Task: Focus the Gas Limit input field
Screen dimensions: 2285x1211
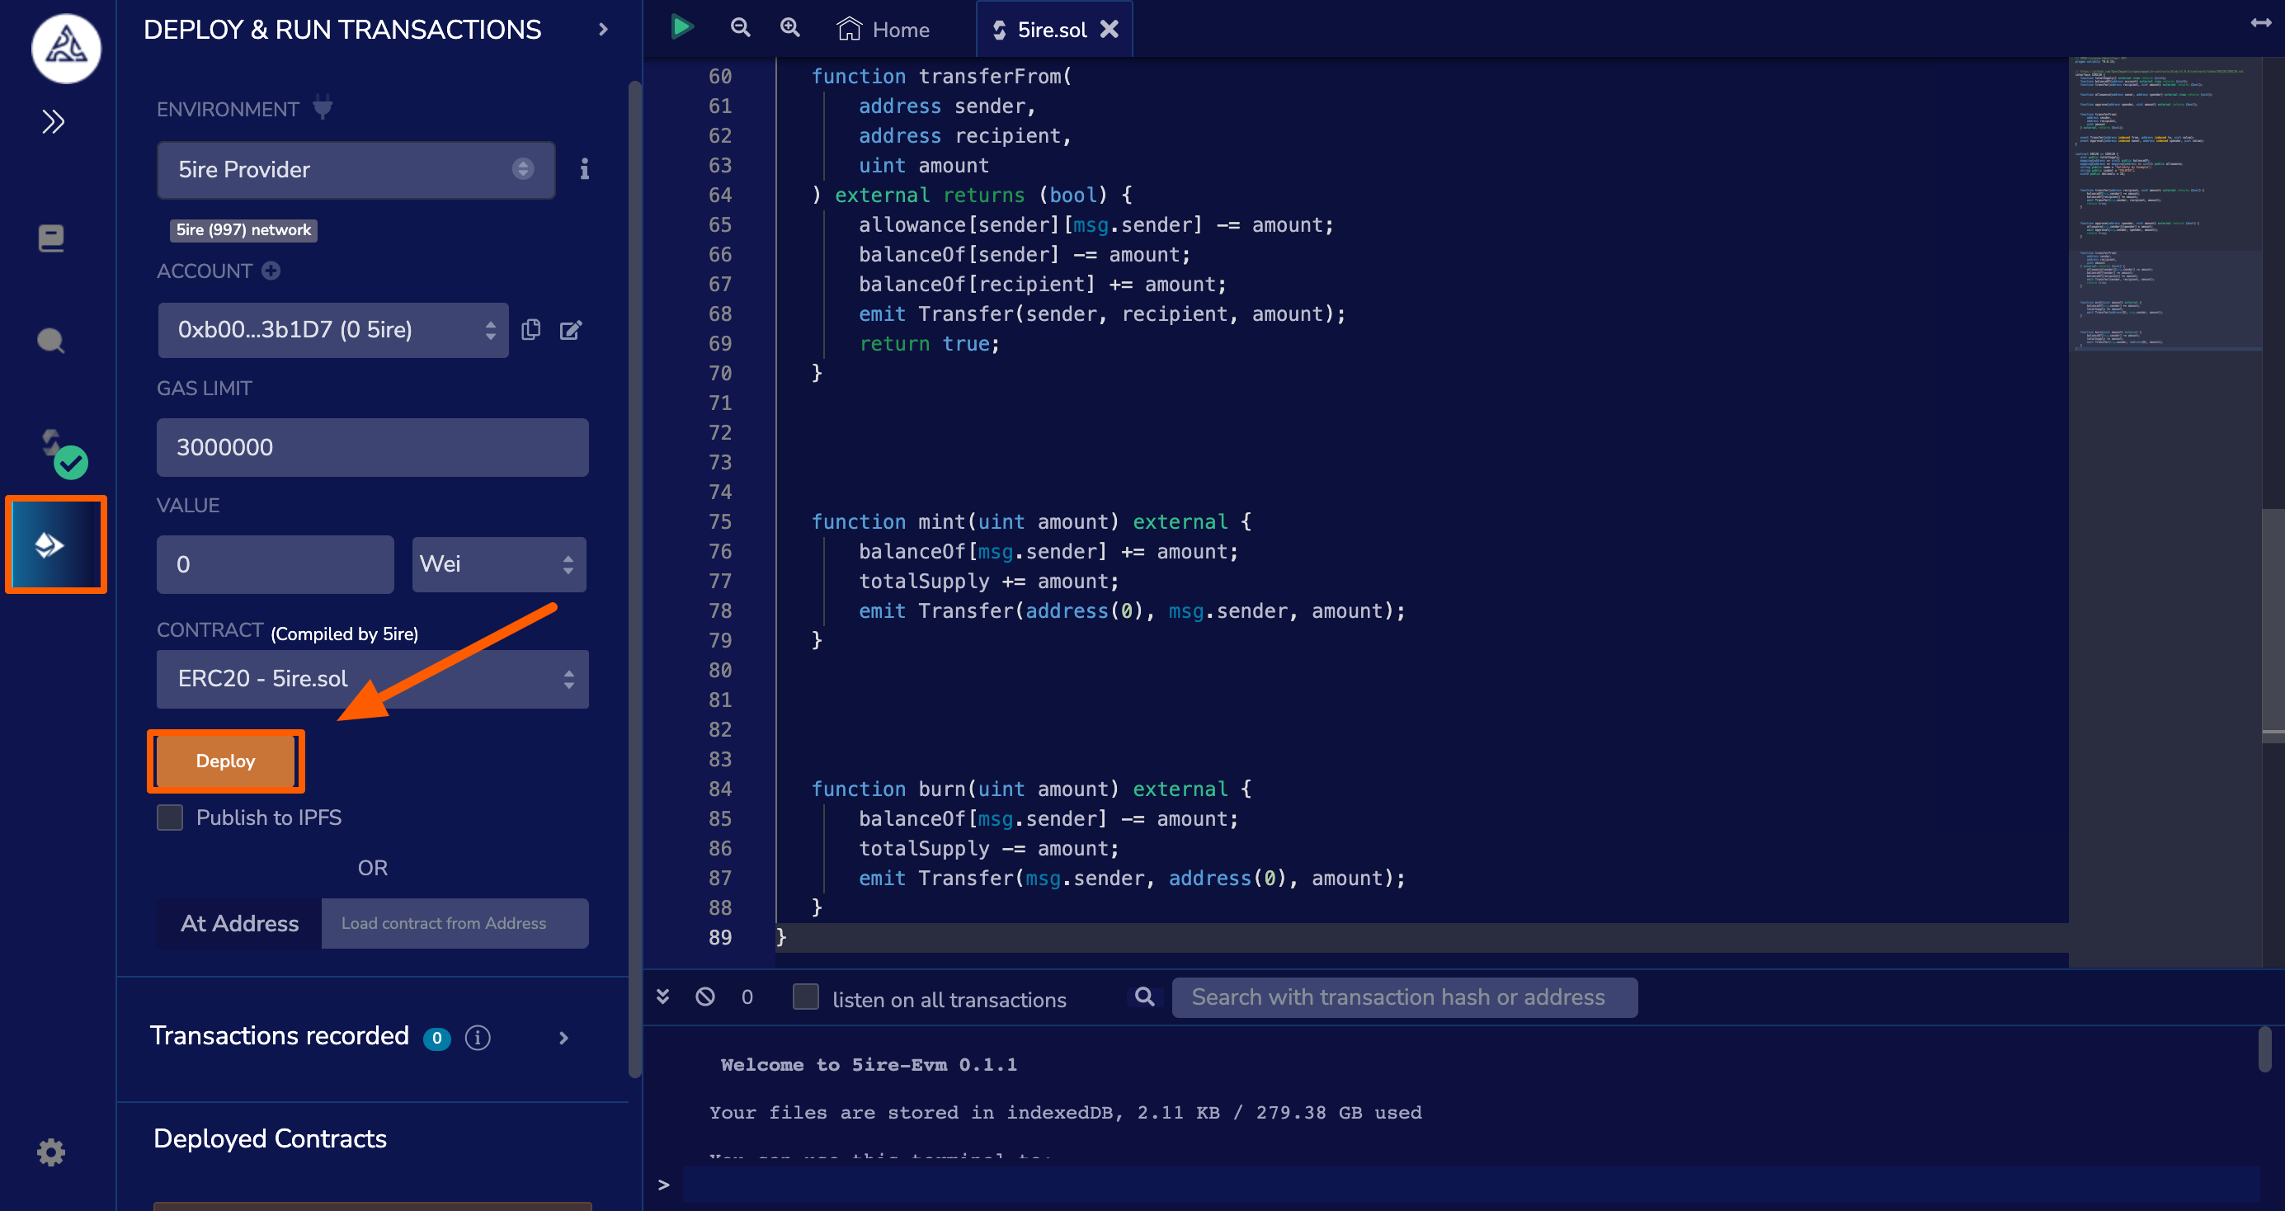Action: point(372,447)
